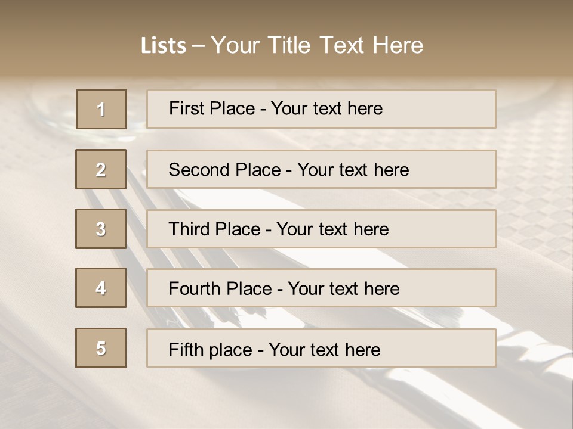Click the words 'Third Place' in third bar
The image size is (573, 429).
[x=214, y=229]
